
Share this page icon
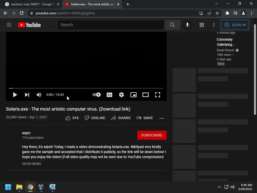209,13
